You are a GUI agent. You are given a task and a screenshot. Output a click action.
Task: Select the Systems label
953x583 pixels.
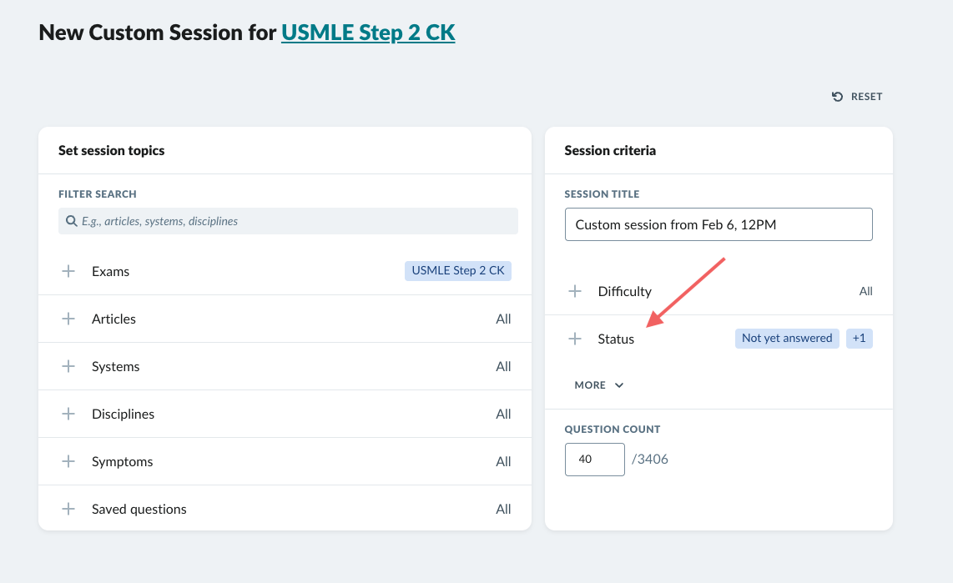115,366
